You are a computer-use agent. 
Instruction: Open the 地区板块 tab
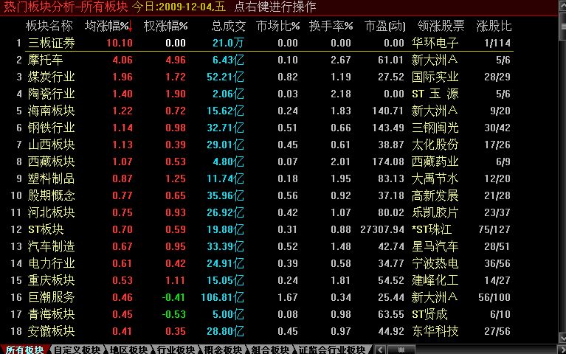click(x=127, y=349)
